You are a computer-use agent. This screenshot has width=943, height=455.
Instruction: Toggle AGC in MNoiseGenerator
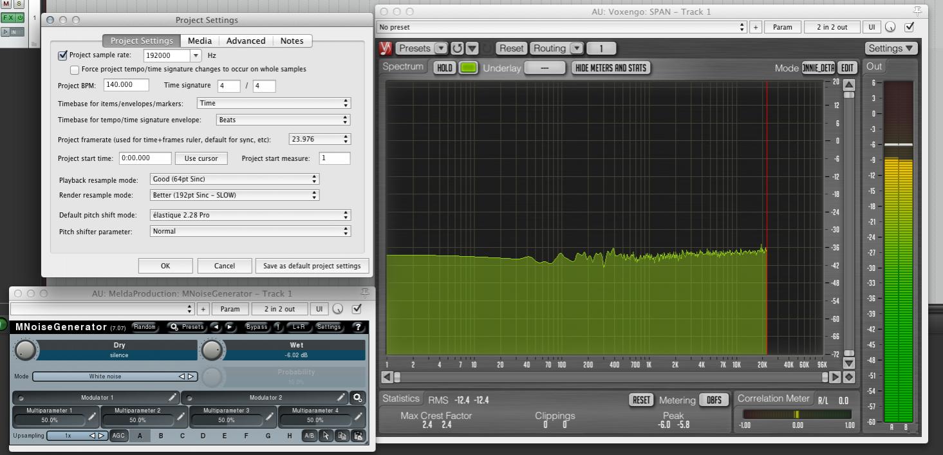[x=118, y=436]
